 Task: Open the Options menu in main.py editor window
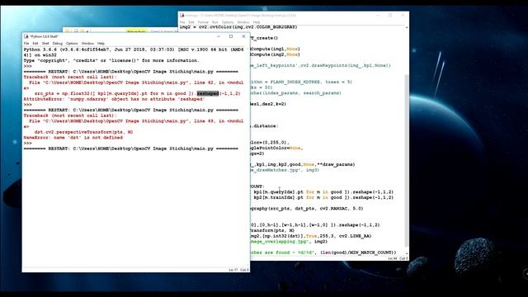[x=228, y=22]
